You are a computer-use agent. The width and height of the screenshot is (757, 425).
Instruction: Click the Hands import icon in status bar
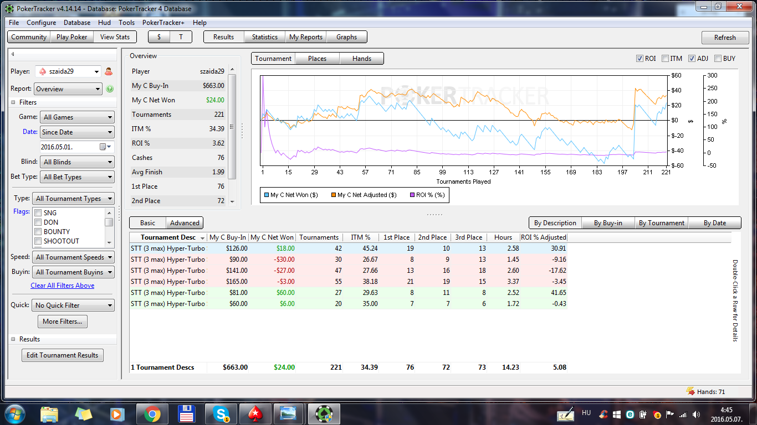690,391
